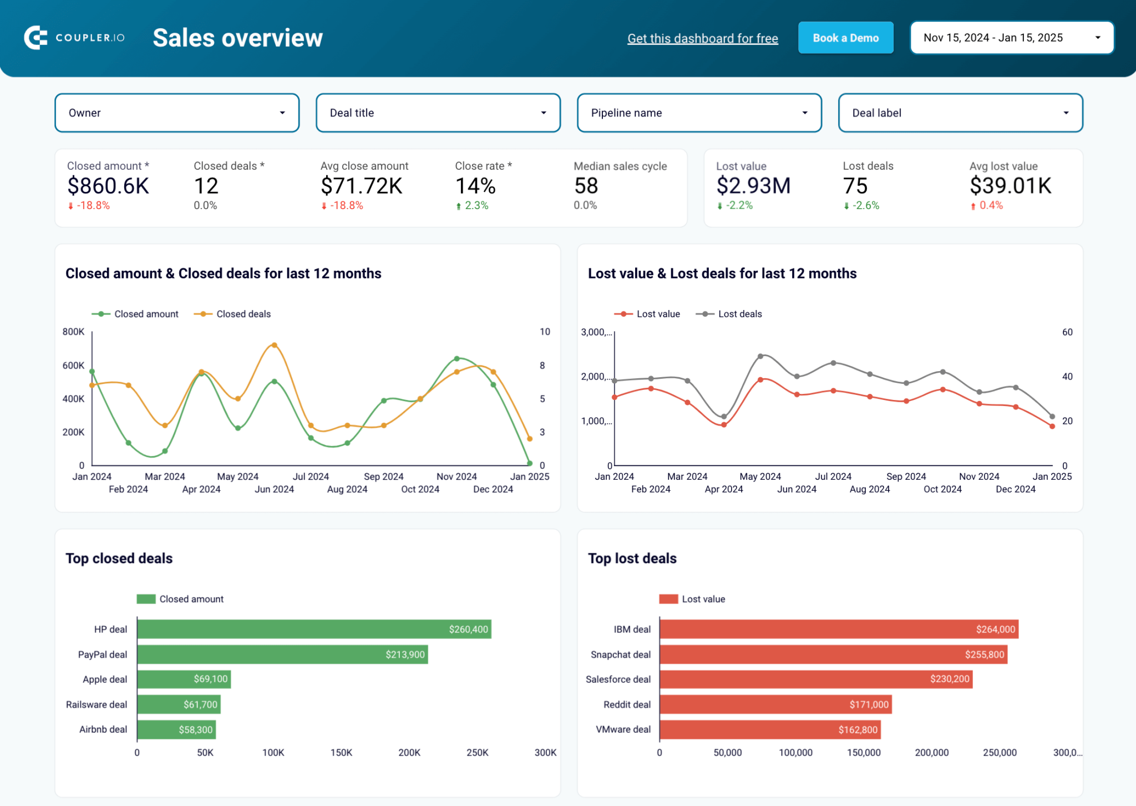The width and height of the screenshot is (1136, 806).
Task: Expand the Pipeline name filter
Action: (805, 113)
